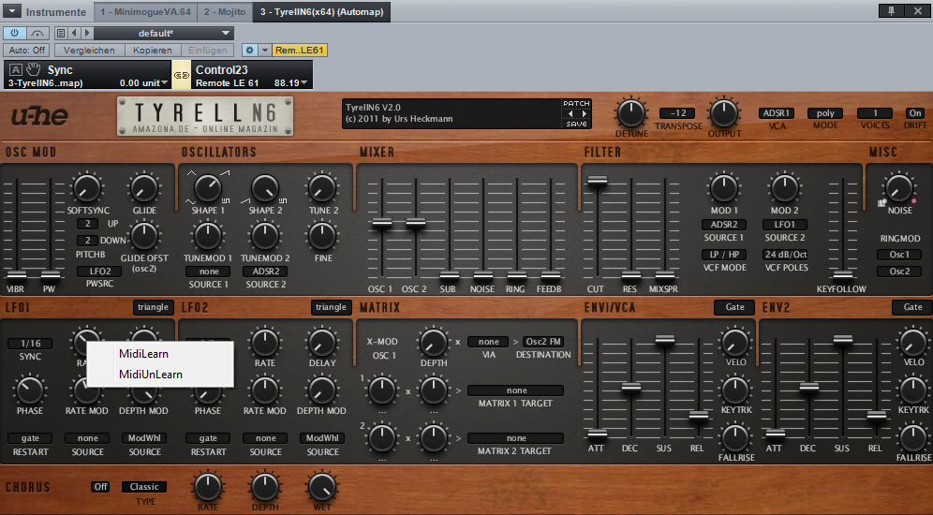Select the 3 - TyrellN6(x64) (Automap) tab
933x515 pixels.
[x=321, y=11]
